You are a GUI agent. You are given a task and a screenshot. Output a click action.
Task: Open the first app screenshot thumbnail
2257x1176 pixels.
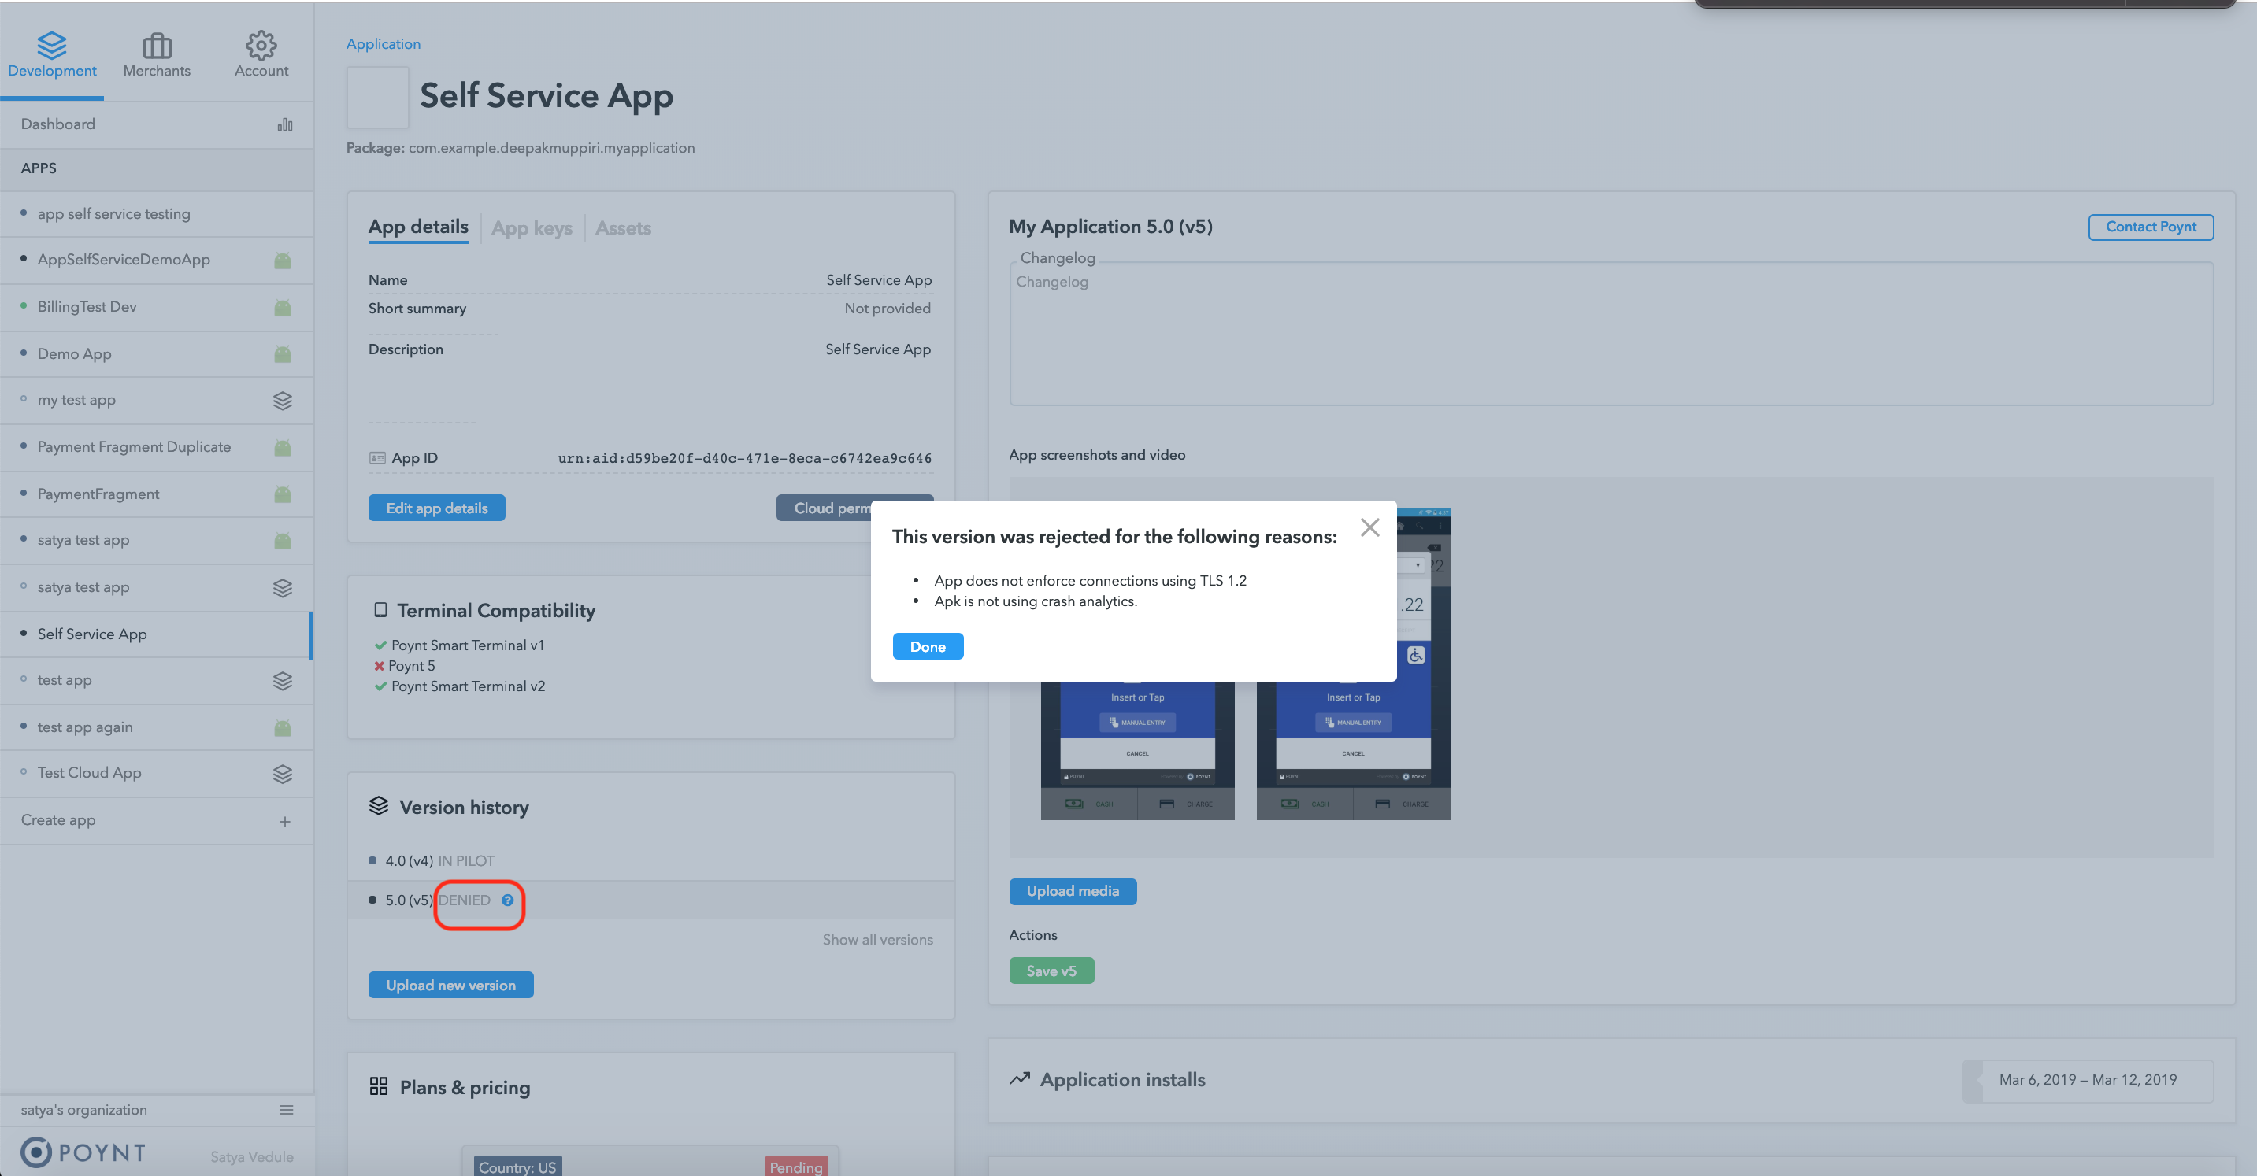tap(1137, 751)
